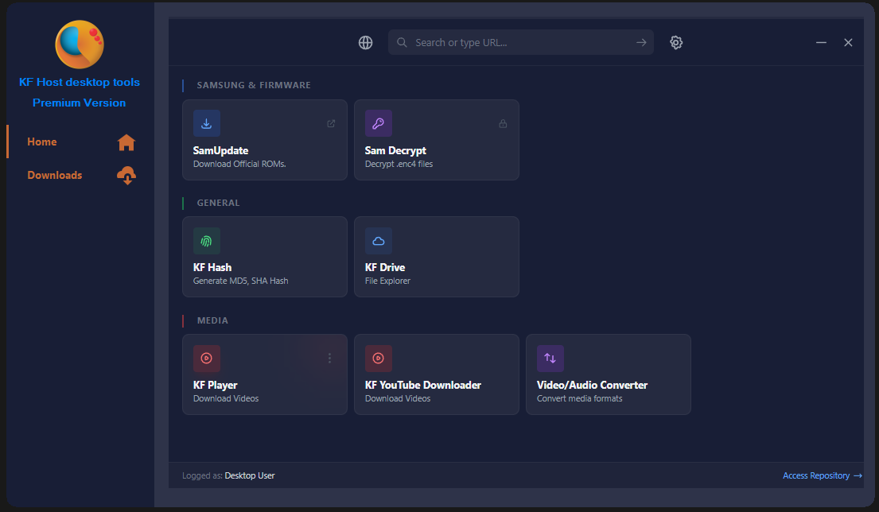This screenshot has height=512, width=879.
Task: Start KF Player from its play icon
Action: point(206,359)
